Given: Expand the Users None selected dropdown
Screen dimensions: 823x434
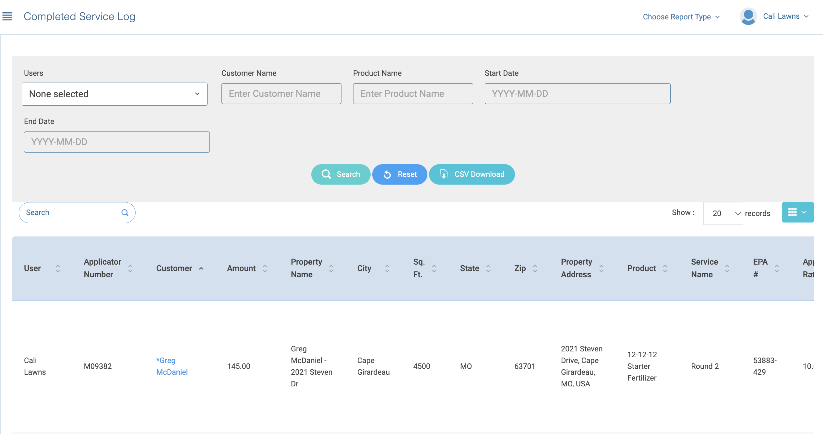Looking at the screenshot, I should (x=114, y=94).
